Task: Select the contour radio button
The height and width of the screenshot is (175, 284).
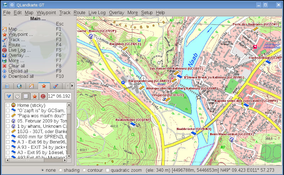Action: 84,170
